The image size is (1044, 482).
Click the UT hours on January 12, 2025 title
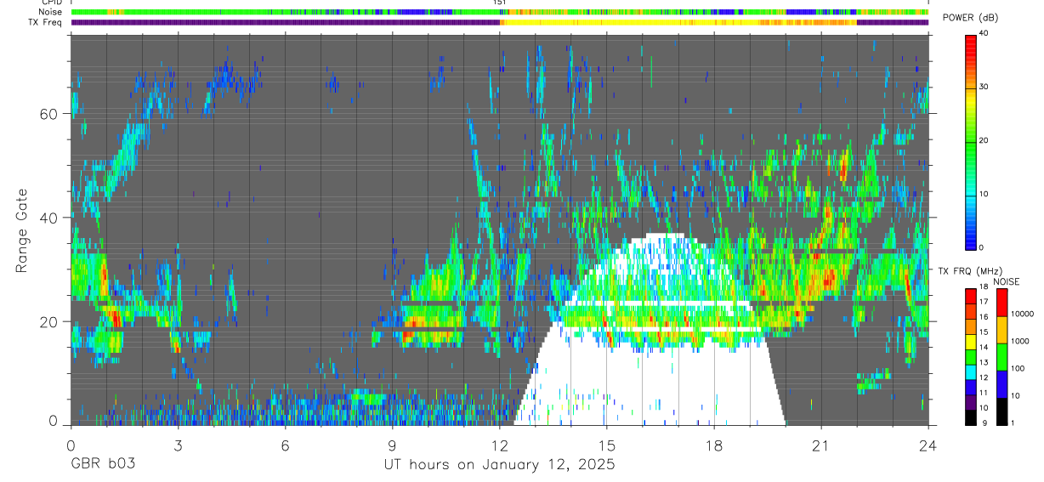point(500,464)
